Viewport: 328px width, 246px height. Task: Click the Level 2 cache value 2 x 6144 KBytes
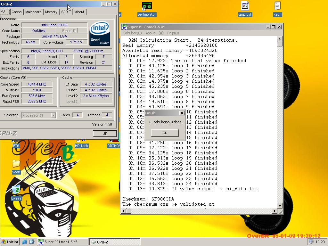pos(96,96)
